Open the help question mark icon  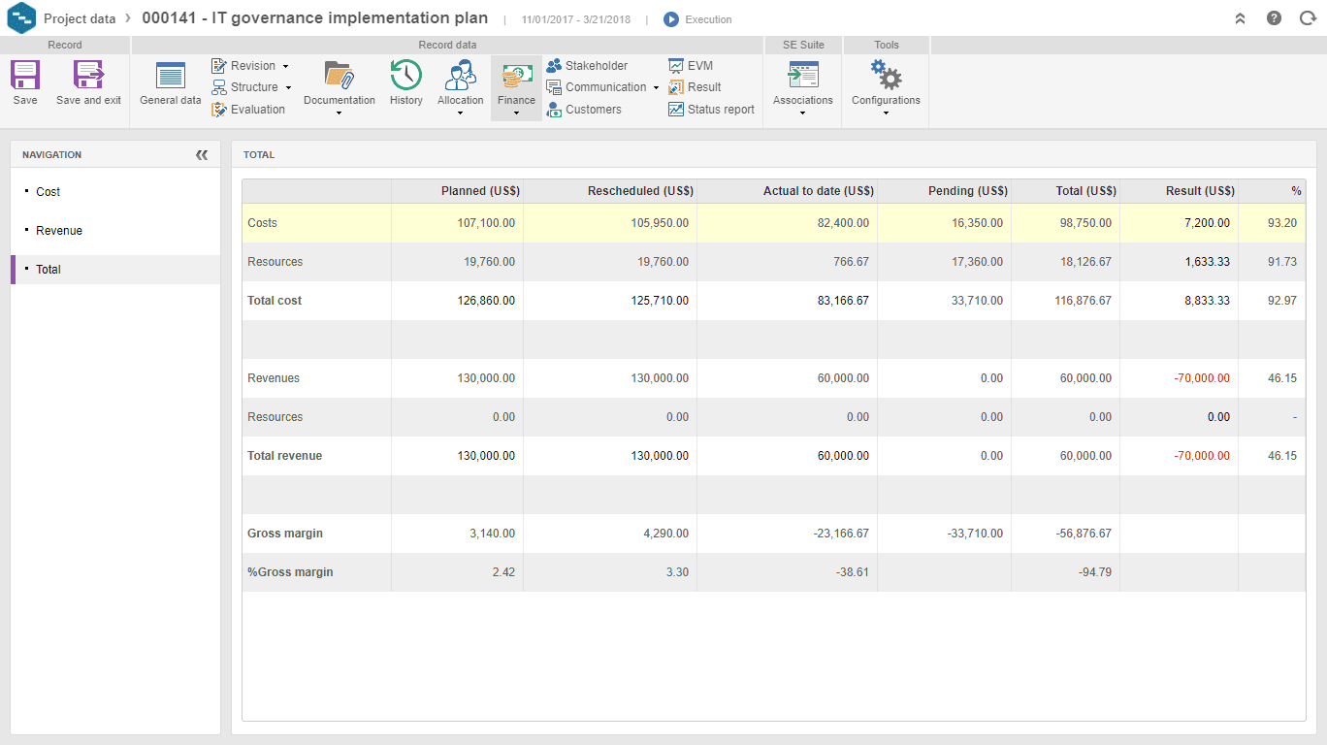(x=1275, y=18)
